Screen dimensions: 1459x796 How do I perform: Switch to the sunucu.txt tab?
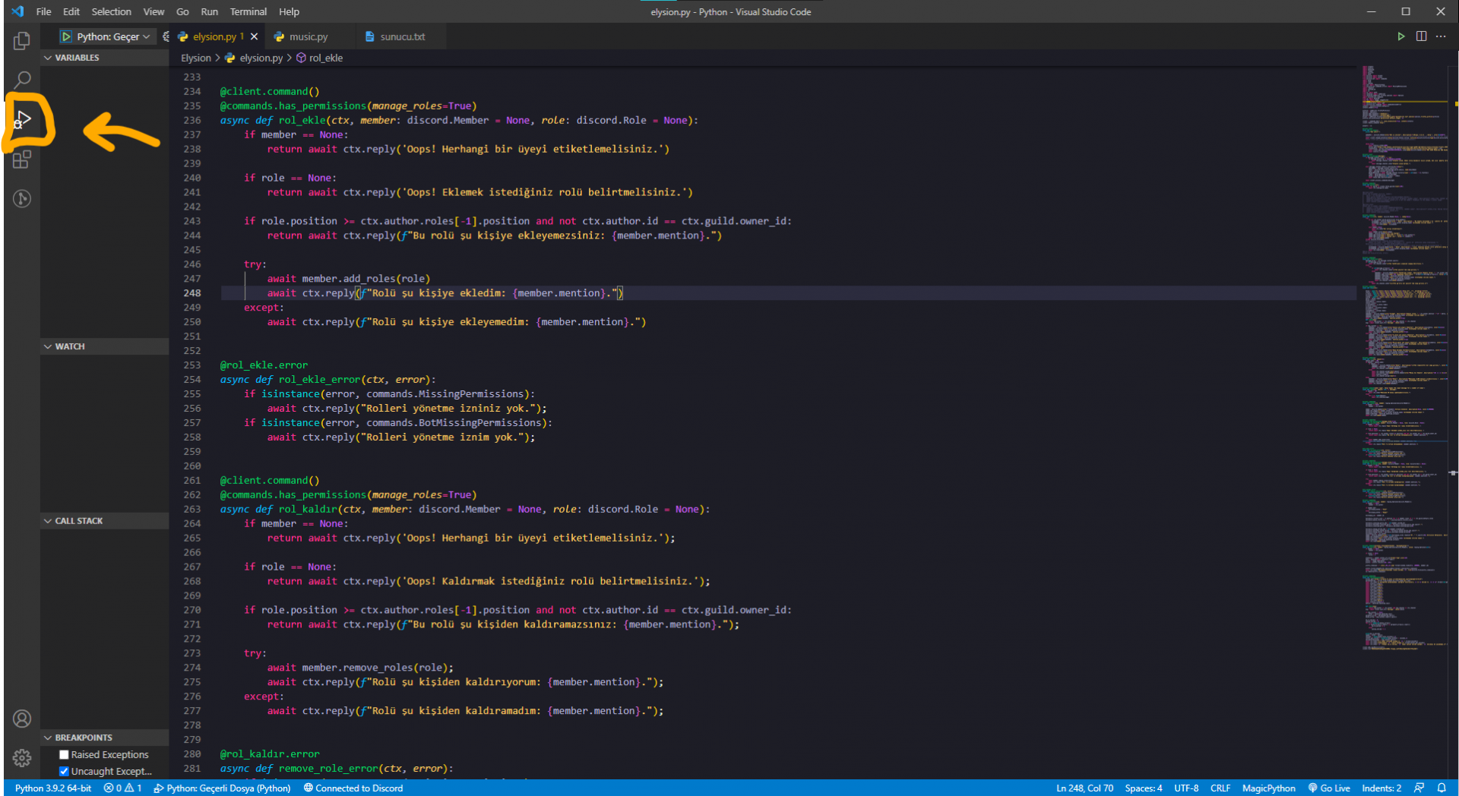click(403, 36)
